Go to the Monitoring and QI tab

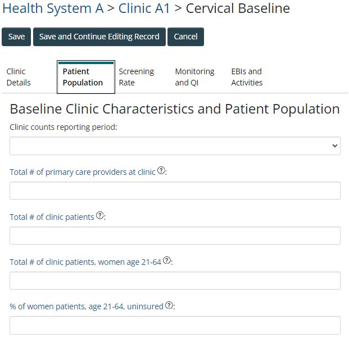point(194,77)
